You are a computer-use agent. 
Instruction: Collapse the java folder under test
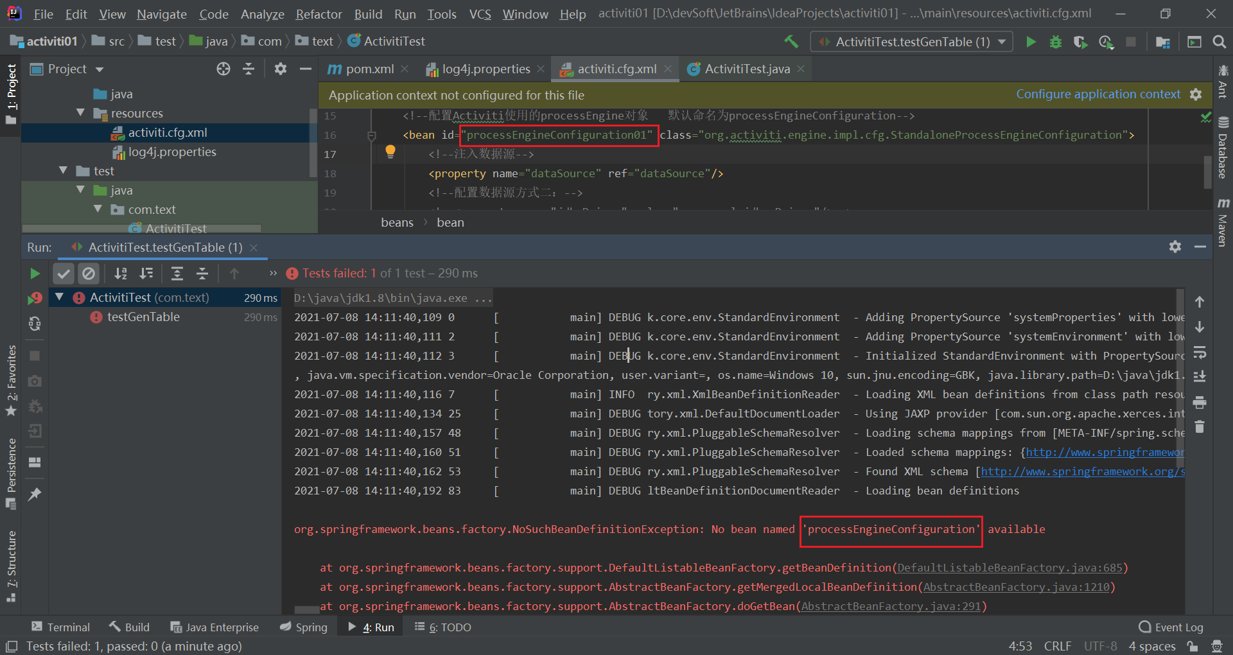[80, 190]
